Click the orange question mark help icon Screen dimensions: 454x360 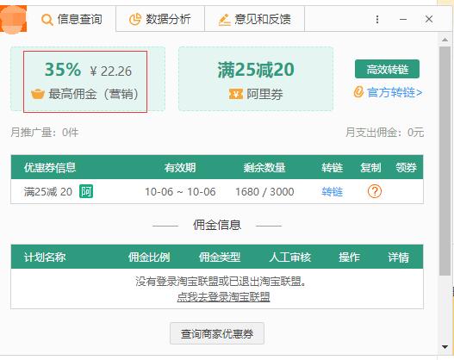point(375,191)
